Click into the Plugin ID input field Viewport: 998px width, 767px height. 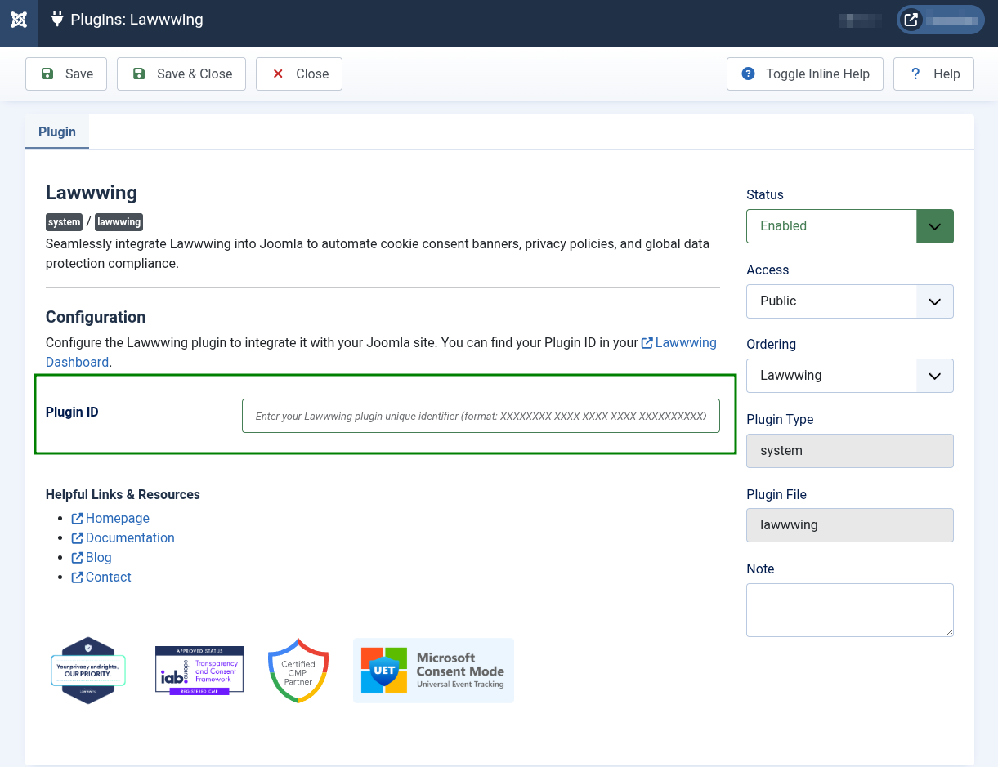point(481,416)
